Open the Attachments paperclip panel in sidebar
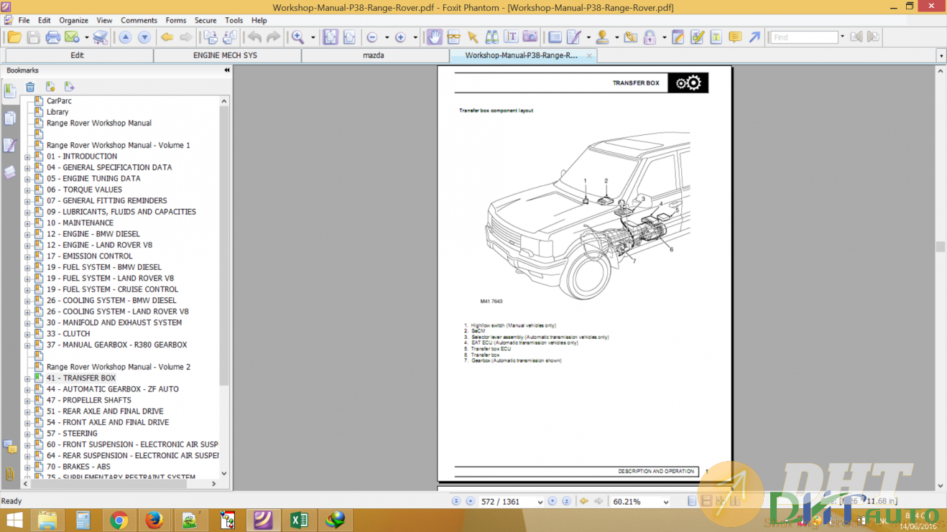The height and width of the screenshot is (532, 947). point(10,475)
